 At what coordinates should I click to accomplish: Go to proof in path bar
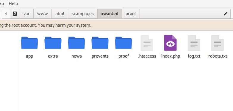point(131,14)
